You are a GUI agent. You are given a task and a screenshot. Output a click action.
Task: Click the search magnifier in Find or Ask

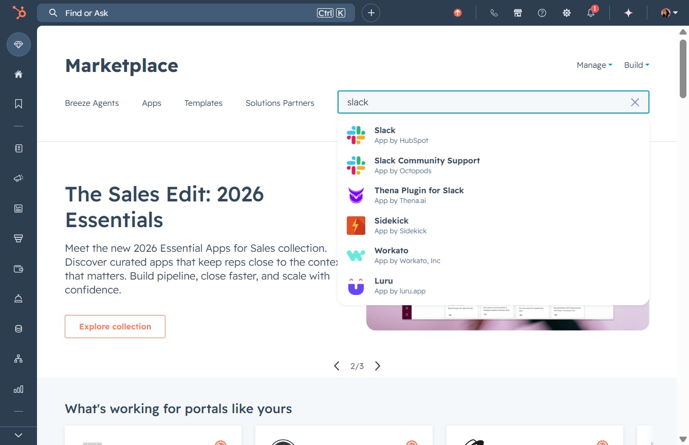point(53,13)
